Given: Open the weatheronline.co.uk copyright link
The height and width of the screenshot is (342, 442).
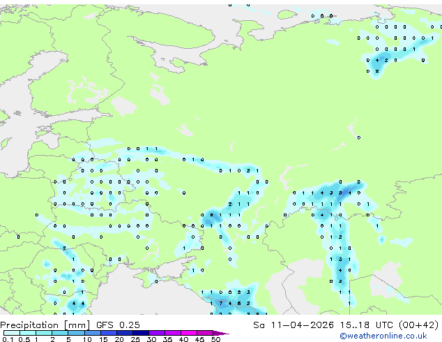Looking at the screenshot, I should tap(383, 336).
